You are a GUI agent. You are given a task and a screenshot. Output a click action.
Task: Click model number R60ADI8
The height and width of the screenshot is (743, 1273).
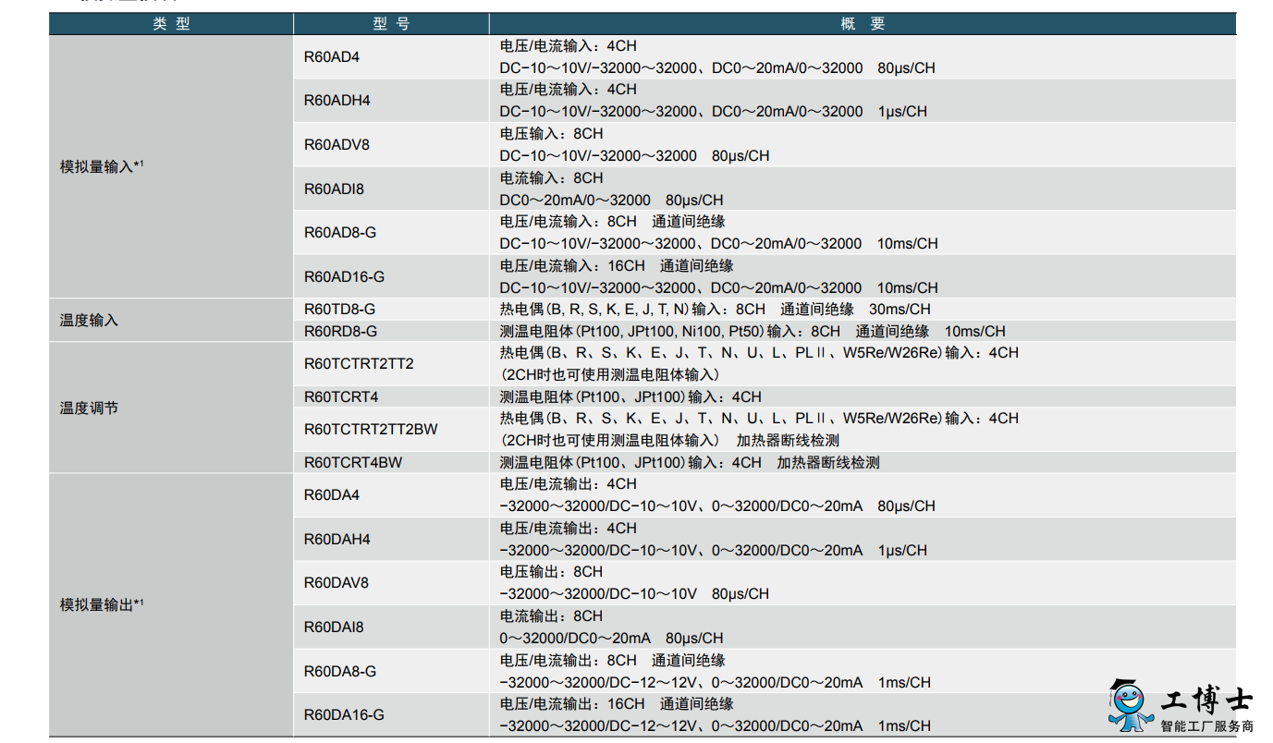point(334,189)
